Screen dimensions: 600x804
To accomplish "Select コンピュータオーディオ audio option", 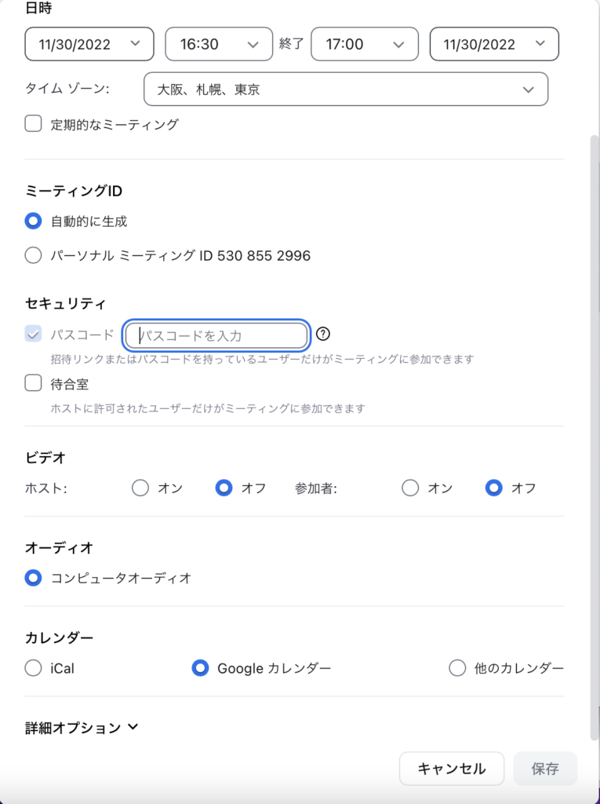I will (x=33, y=578).
